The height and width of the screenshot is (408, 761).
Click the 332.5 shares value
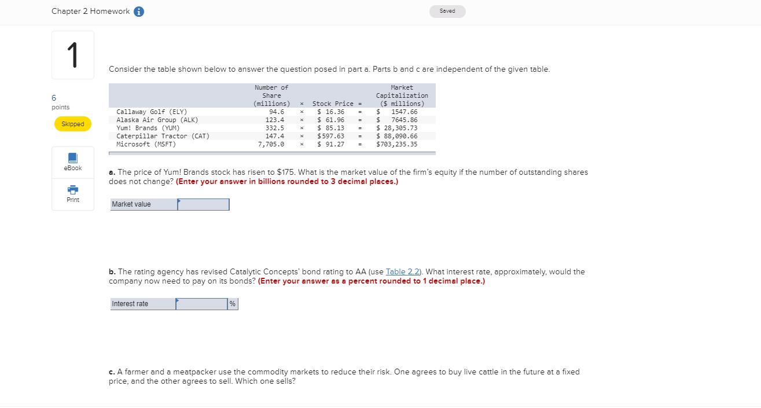tap(275, 128)
